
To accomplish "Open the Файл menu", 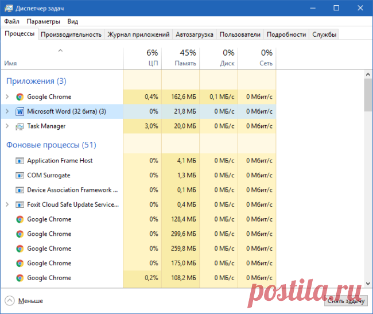I will click(x=11, y=21).
